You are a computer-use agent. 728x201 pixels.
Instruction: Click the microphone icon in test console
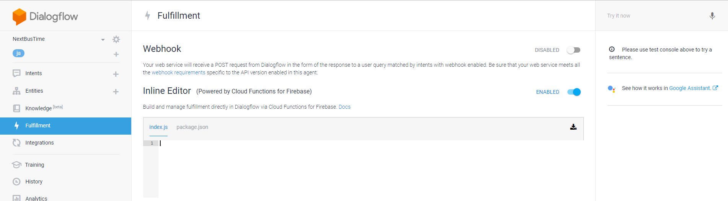point(712,16)
